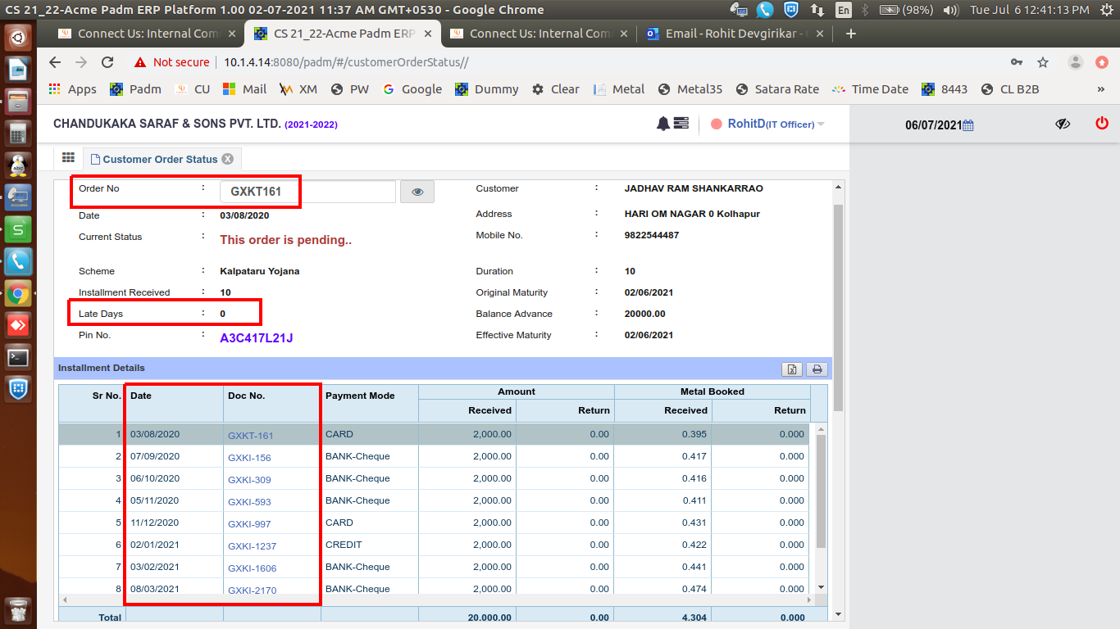Click the installment table horizontal scrollbar
Screen dimensions: 1120x629
click(x=438, y=600)
